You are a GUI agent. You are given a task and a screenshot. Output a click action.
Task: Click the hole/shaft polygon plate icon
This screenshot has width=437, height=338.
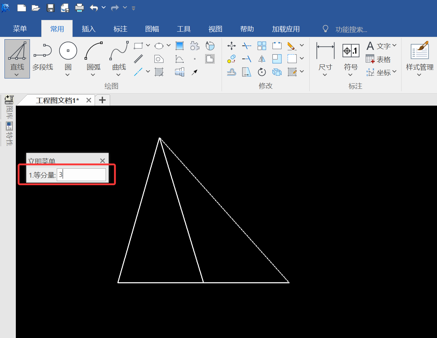(x=159, y=59)
